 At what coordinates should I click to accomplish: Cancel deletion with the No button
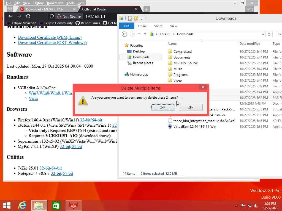pyautogui.click(x=191, y=107)
